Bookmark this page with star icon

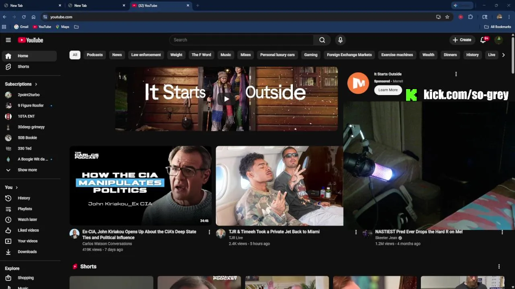[447, 17]
